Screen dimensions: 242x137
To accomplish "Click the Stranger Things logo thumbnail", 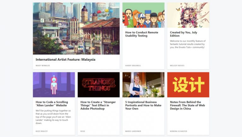I will (x=99, y=85).
